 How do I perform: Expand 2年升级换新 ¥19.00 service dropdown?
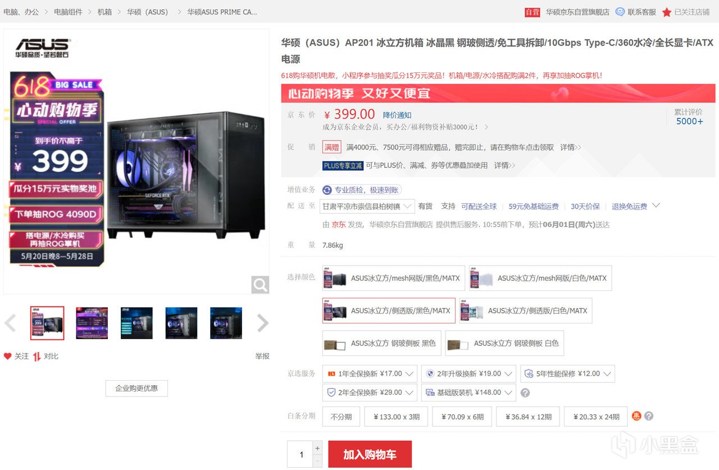(468, 373)
